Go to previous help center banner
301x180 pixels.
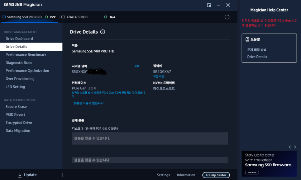[290, 147]
